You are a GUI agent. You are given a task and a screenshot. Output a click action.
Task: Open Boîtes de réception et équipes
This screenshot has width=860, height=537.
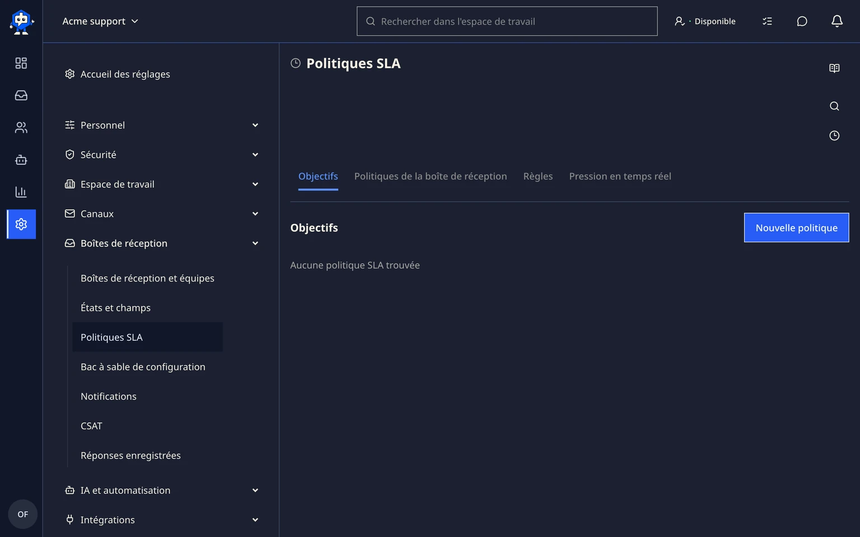tap(148, 279)
